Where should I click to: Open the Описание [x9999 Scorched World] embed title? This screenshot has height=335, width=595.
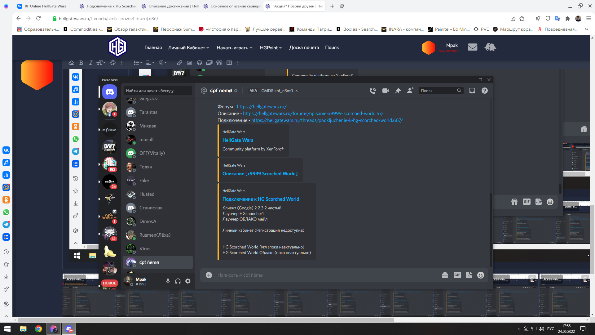click(260, 174)
